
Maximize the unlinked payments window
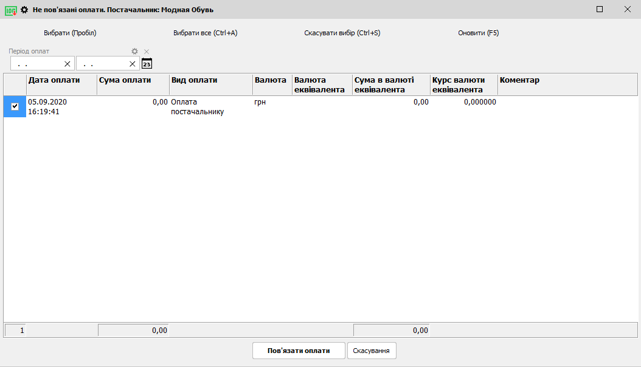[x=600, y=9]
